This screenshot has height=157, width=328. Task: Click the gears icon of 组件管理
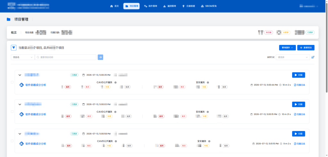146,6
